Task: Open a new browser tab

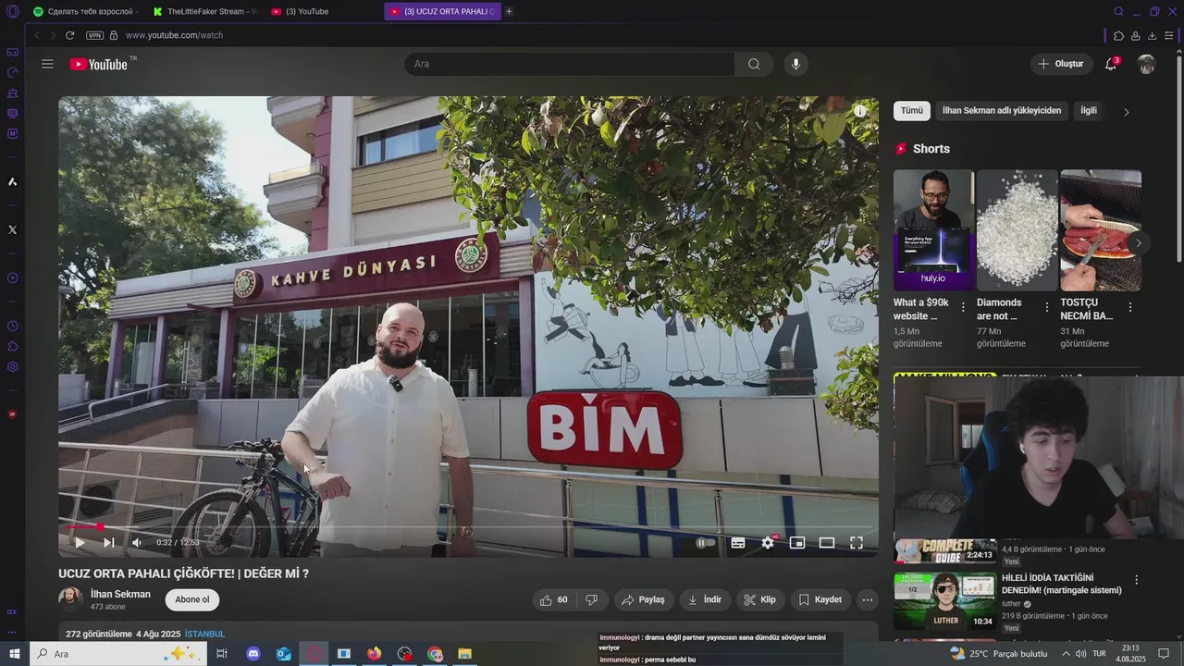Action: click(x=509, y=11)
